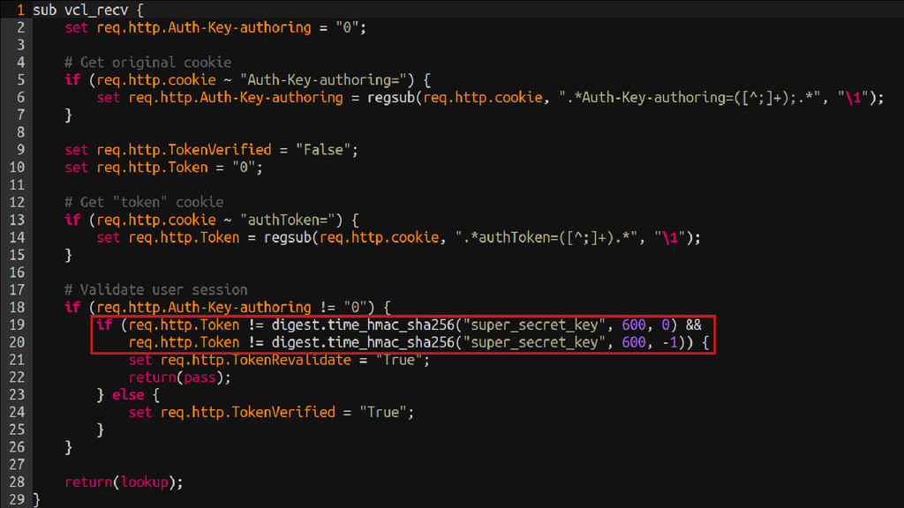Click line number 11 in the gutter
The image size is (904, 508).
(17, 185)
